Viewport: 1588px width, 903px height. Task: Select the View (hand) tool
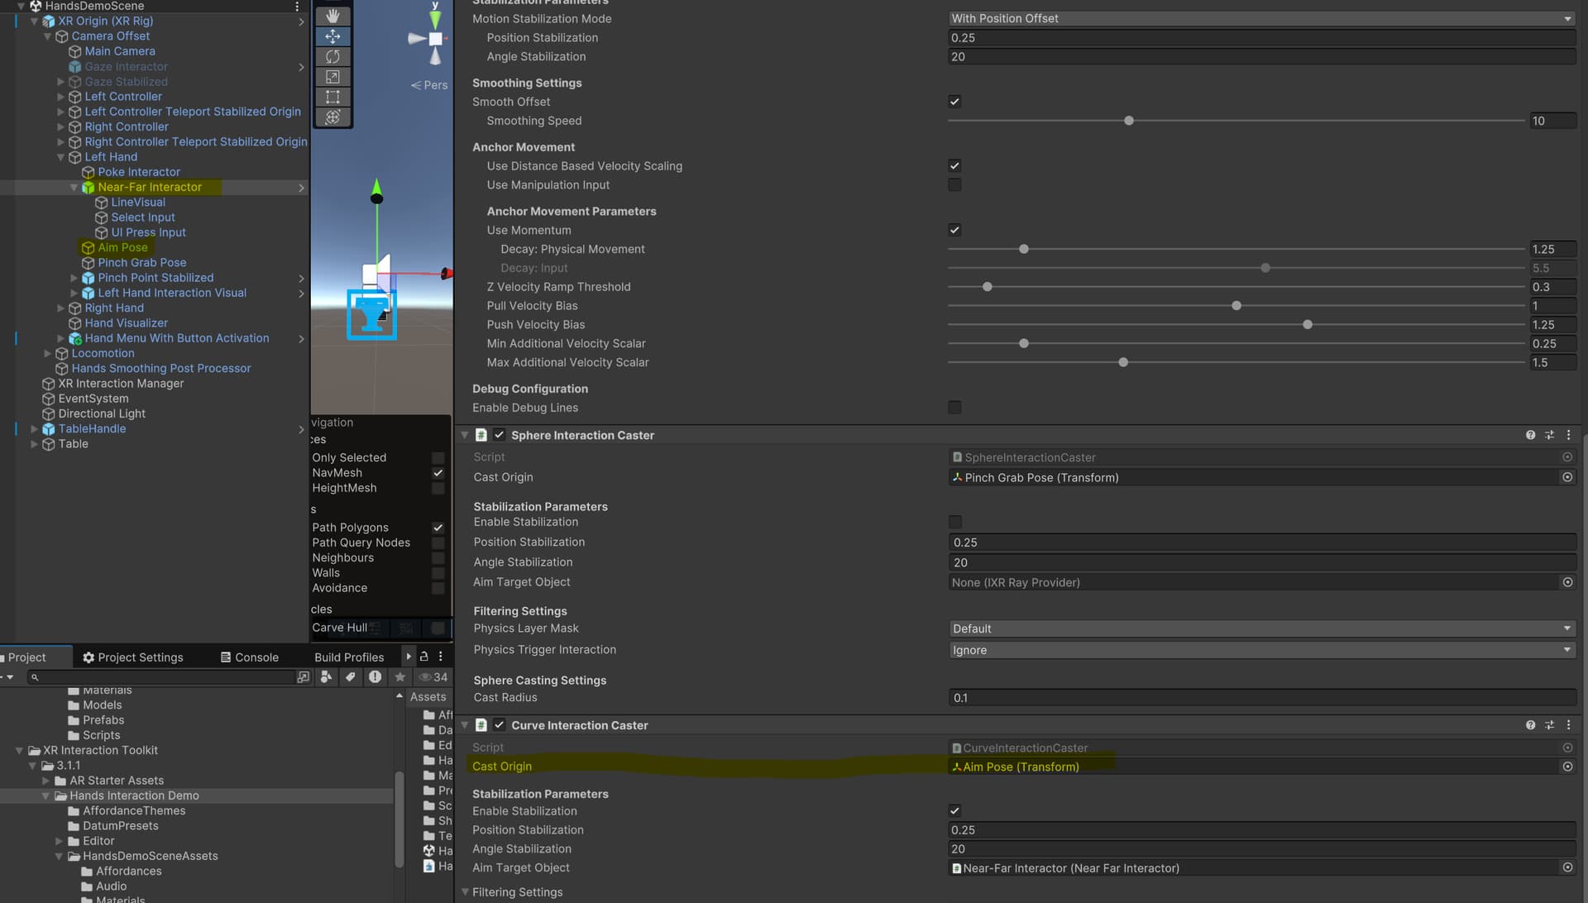click(333, 15)
